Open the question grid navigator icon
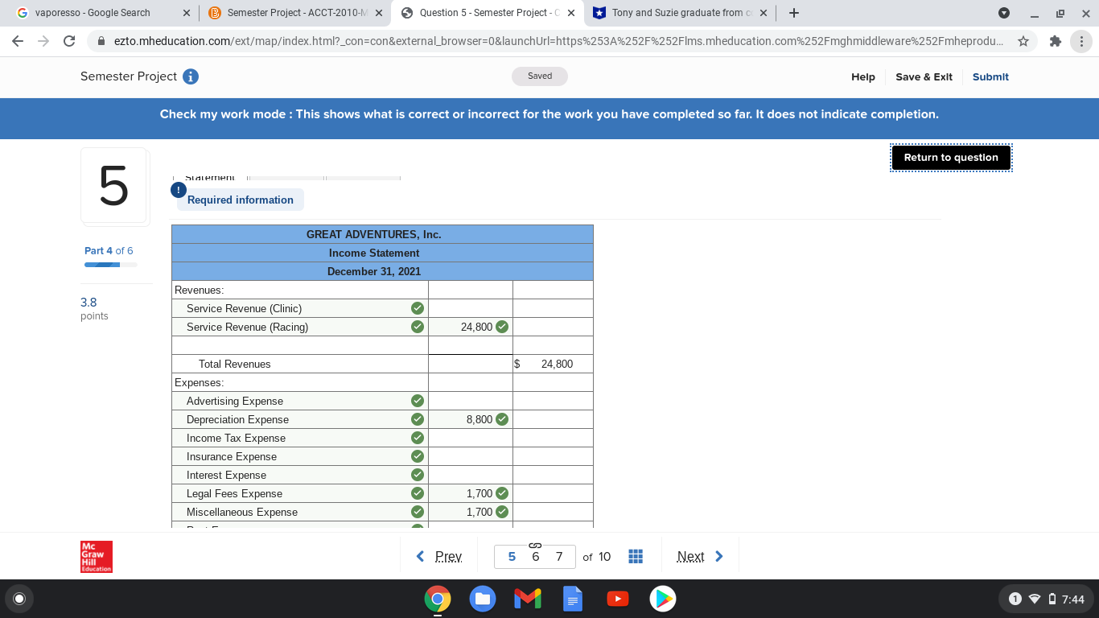 635,556
